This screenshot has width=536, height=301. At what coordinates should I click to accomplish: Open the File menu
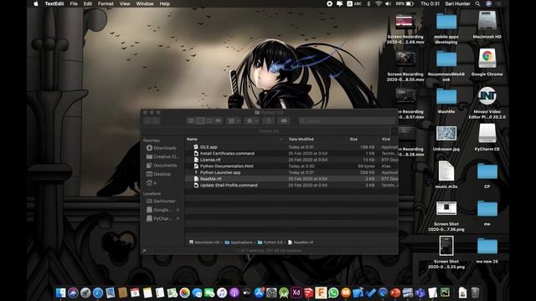pyautogui.click(x=74, y=3)
